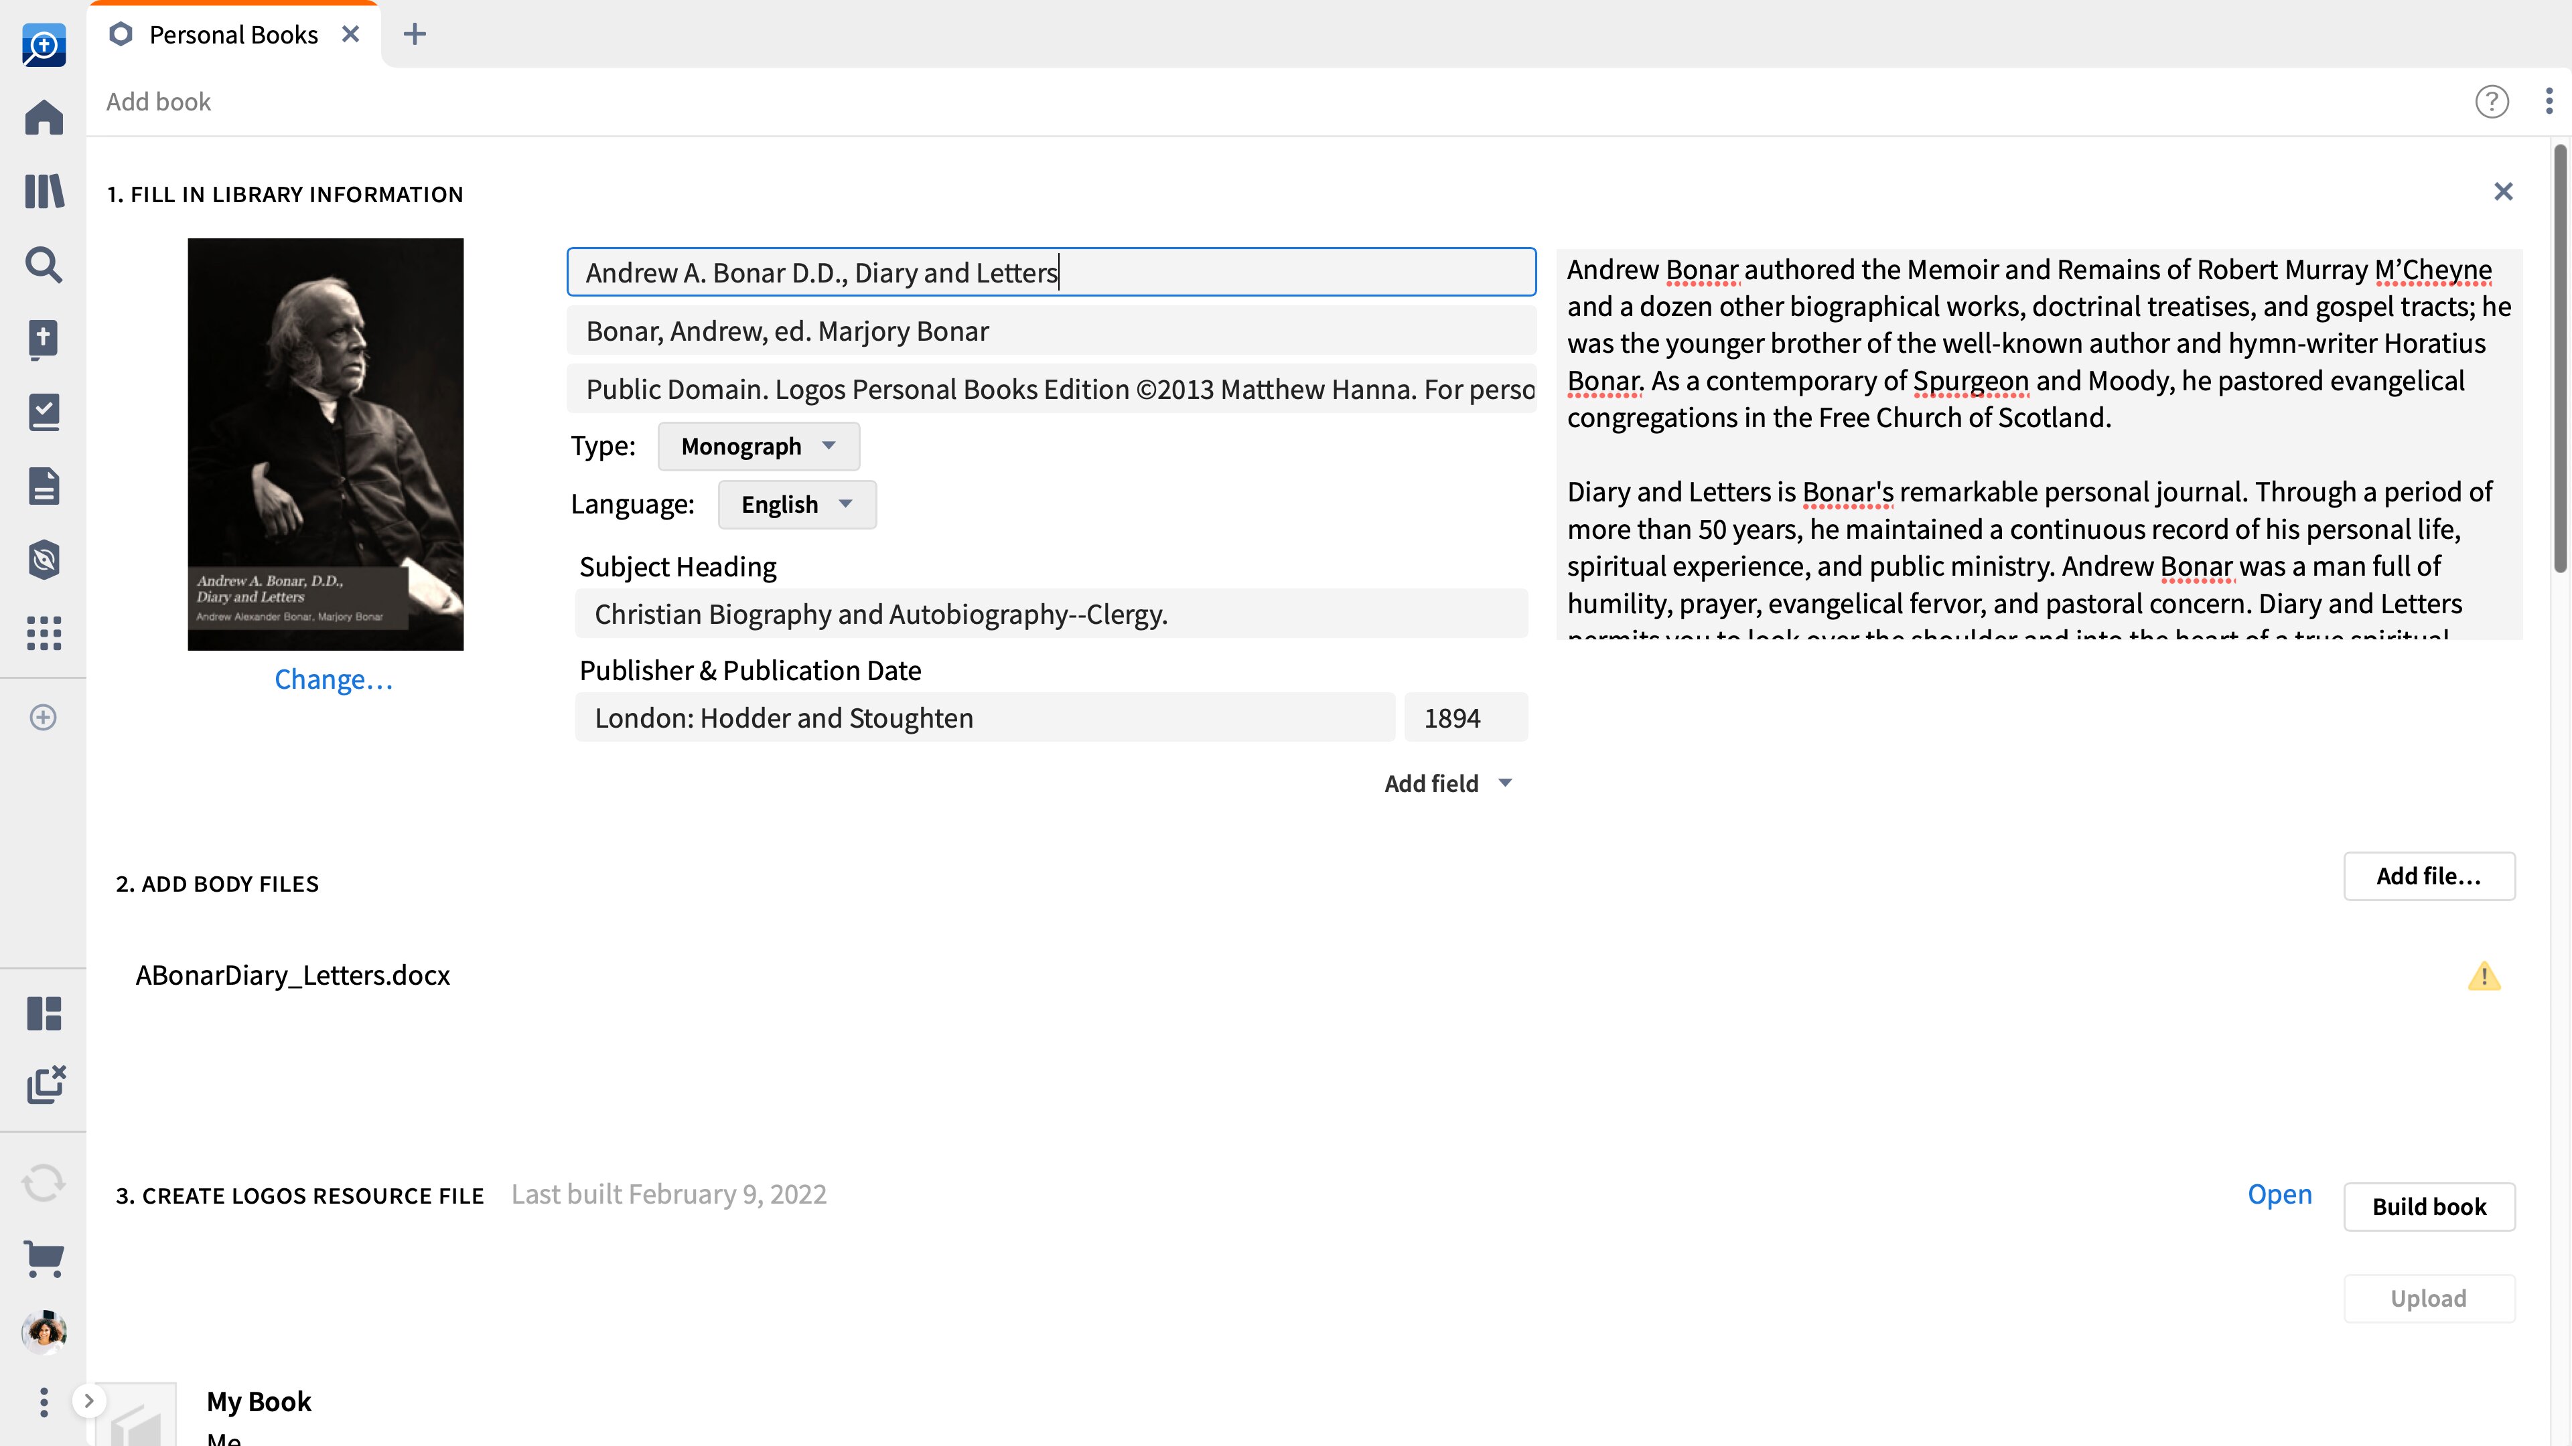Viewport: 2572px width, 1446px height.
Task: Open the Language English dropdown
Action: pos(797,505)
